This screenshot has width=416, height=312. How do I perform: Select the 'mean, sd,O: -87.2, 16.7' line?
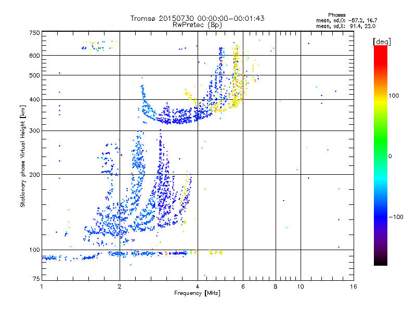pyautogui.click(x=346, y=20)
